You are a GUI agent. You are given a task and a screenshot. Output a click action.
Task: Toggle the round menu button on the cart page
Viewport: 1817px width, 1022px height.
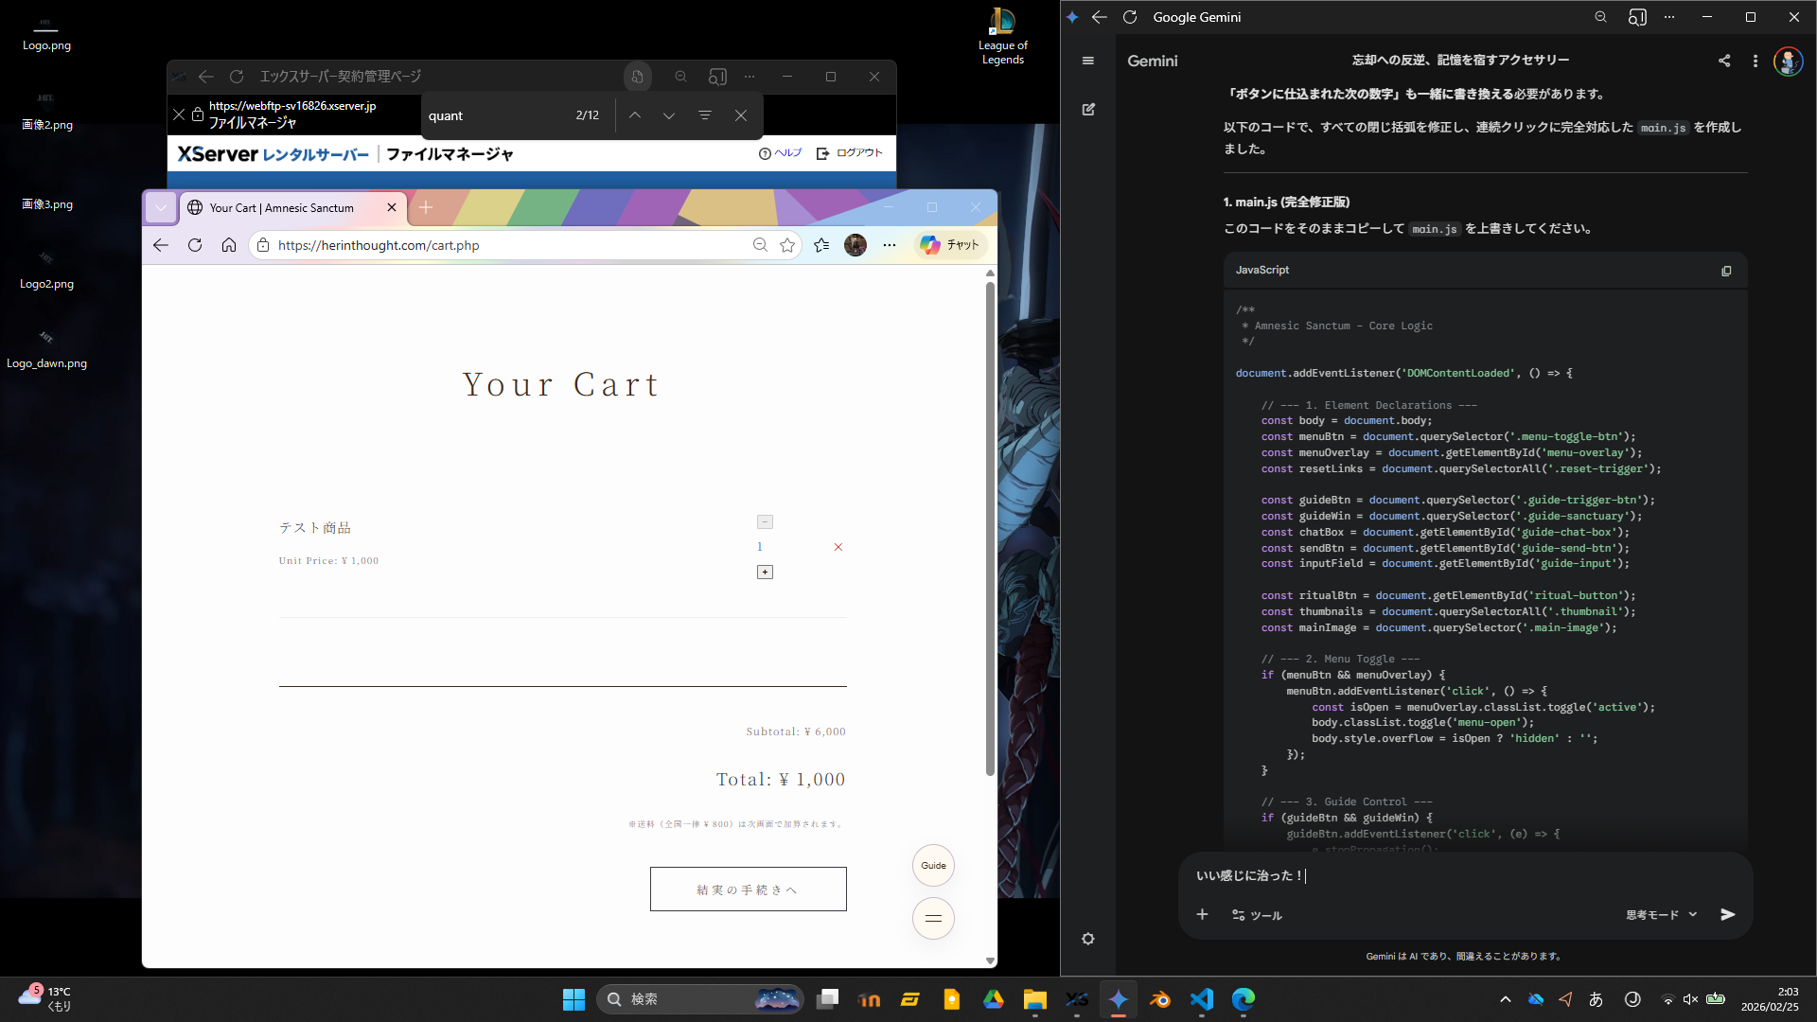click(x=933, y=918)
